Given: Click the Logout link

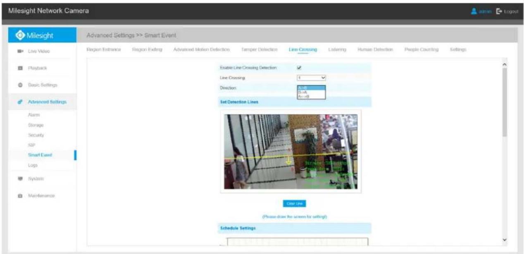Looking at the screenshot, I should (512, 11).
